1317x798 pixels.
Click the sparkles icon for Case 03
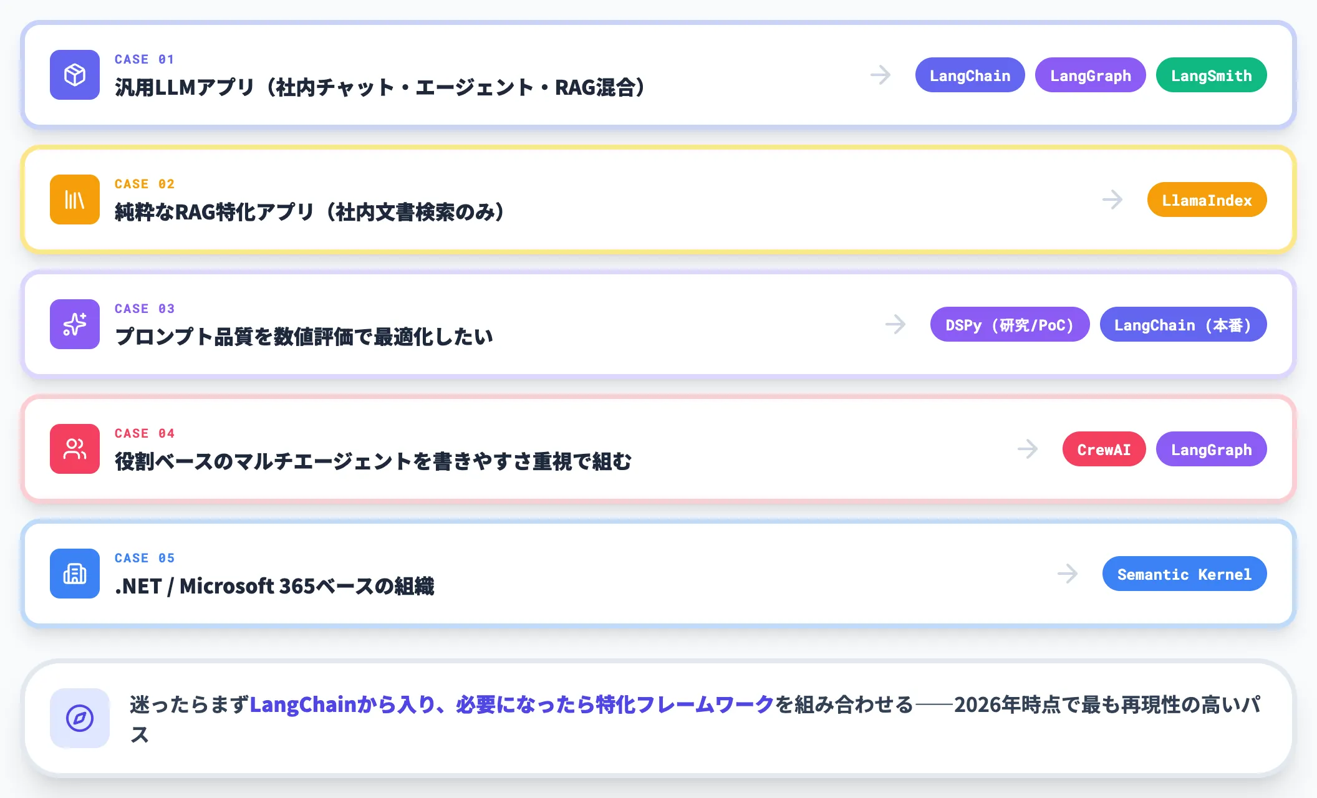tap(75, 324)
